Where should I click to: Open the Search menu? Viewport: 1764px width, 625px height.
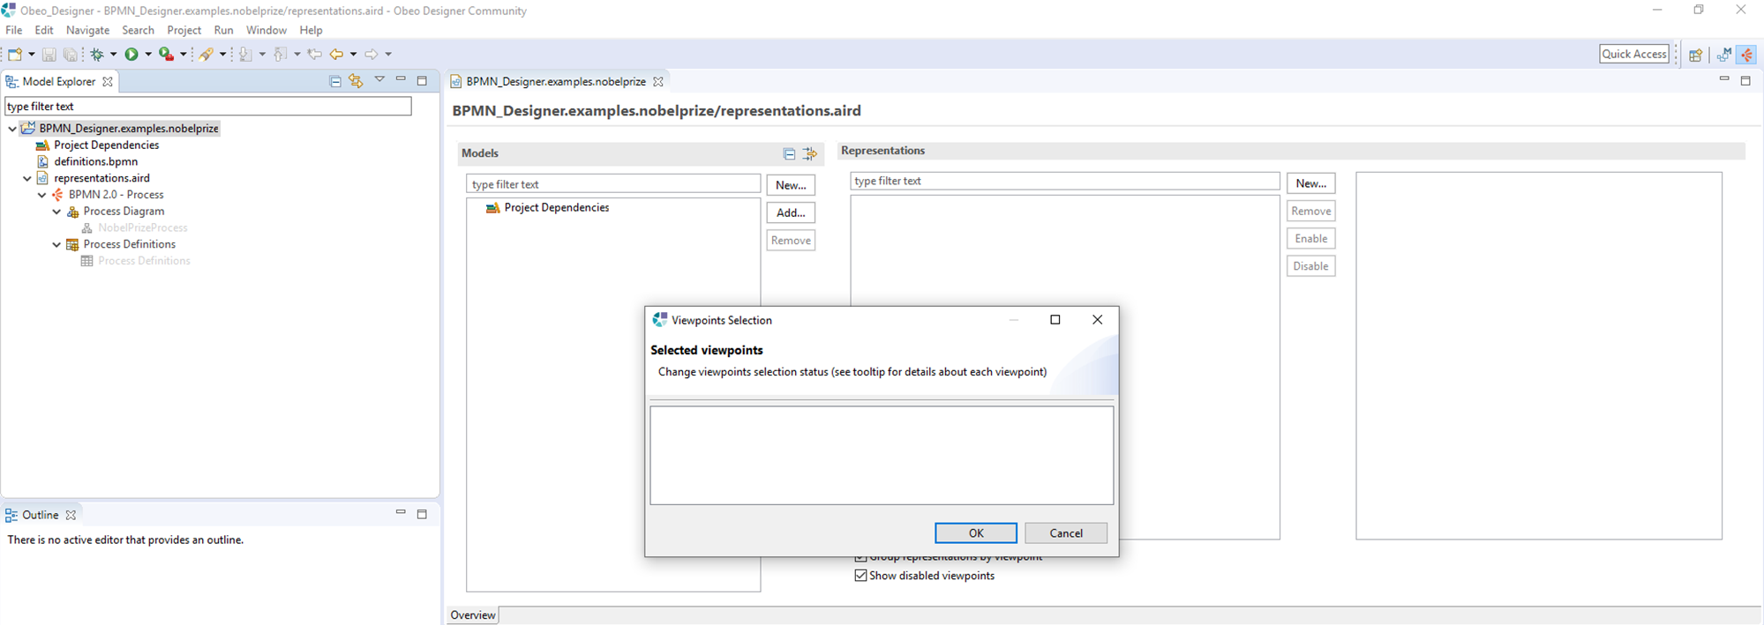point(138,30)
